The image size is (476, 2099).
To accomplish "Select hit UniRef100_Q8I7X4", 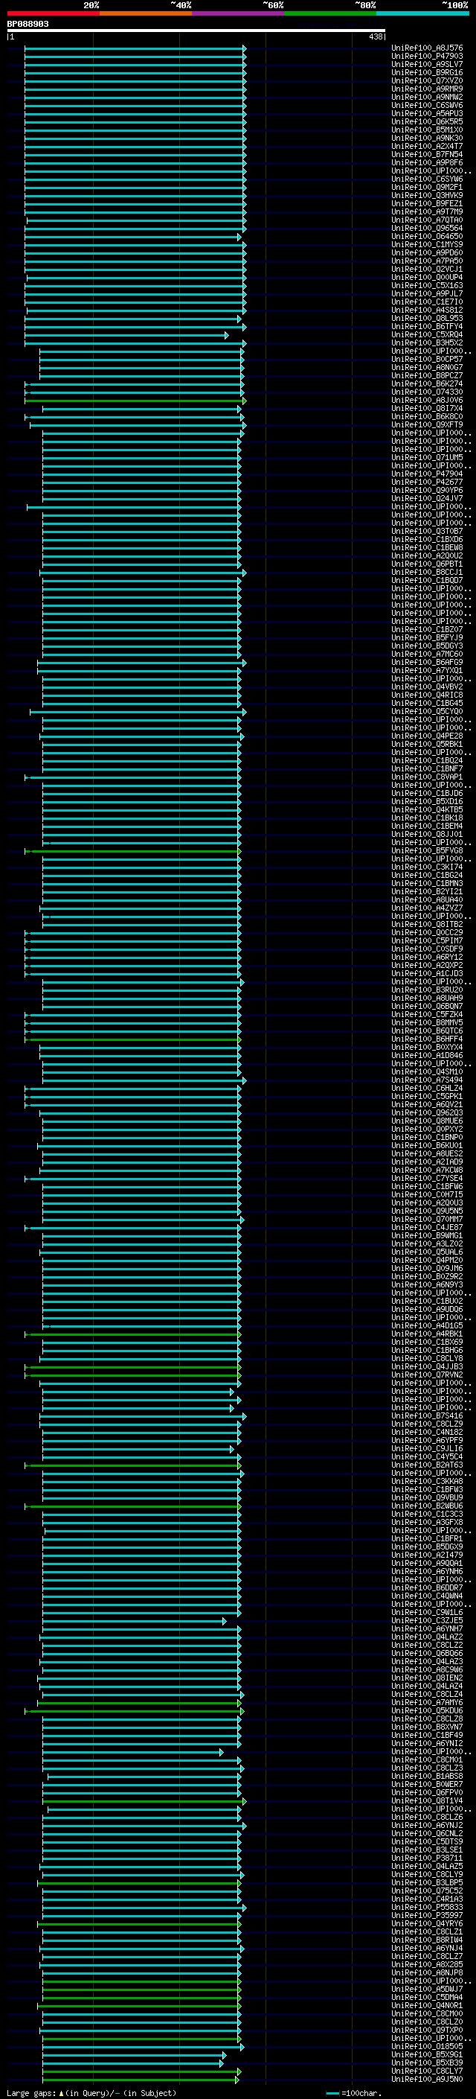I will (x=427, y=408).
